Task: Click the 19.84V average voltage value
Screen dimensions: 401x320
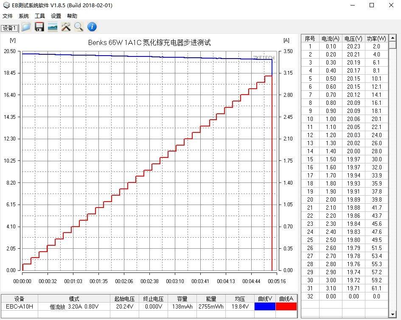Action: pyautogui.click(x=240, y=306)
